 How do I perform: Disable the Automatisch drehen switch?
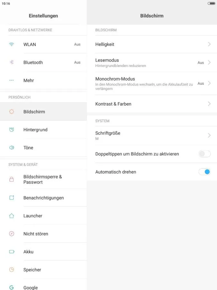tap(204, 172)
